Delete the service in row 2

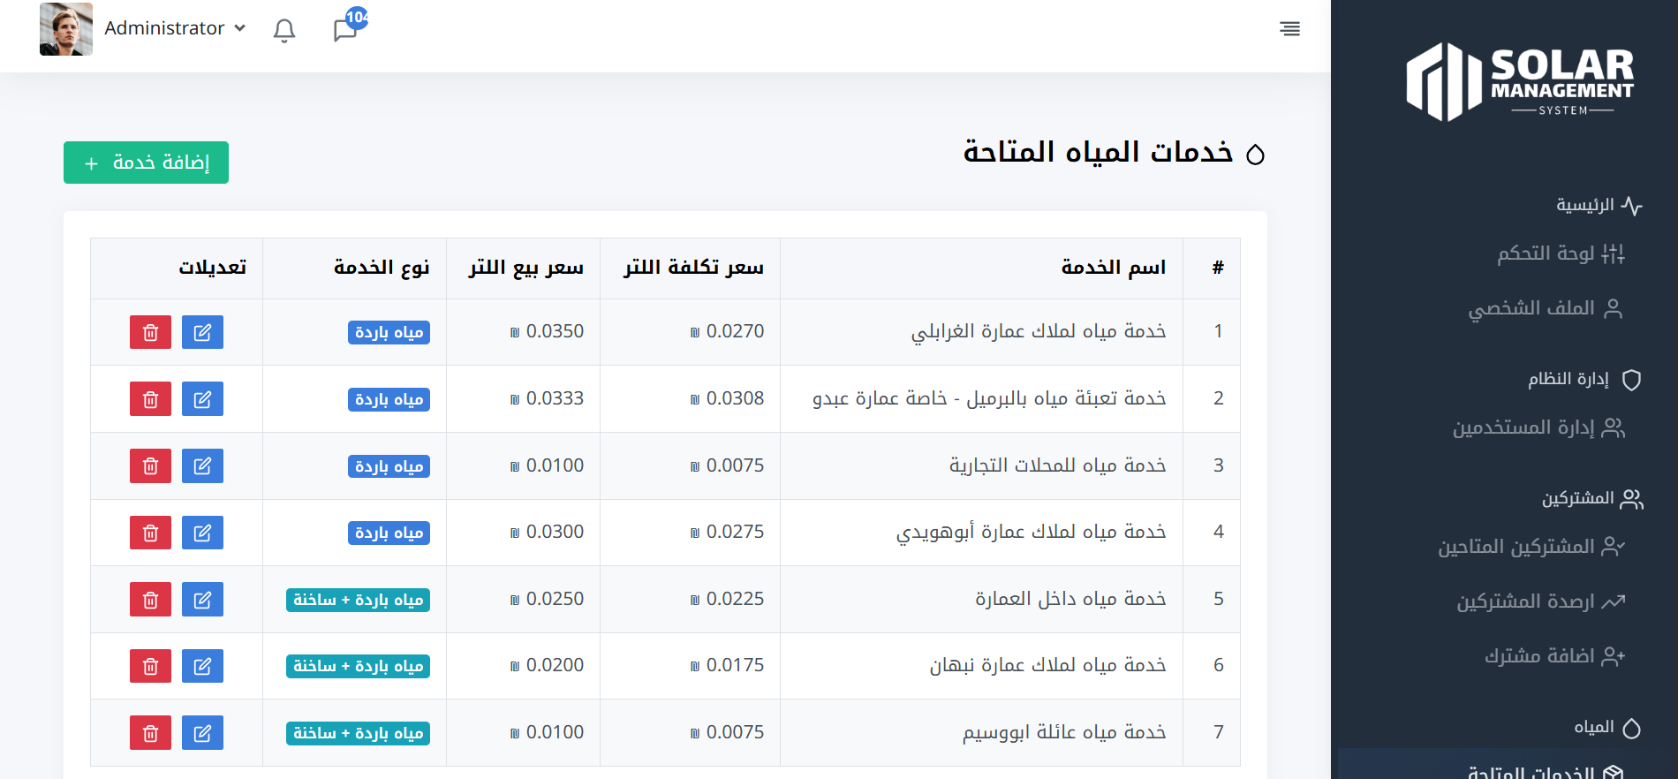pos(150,399)
